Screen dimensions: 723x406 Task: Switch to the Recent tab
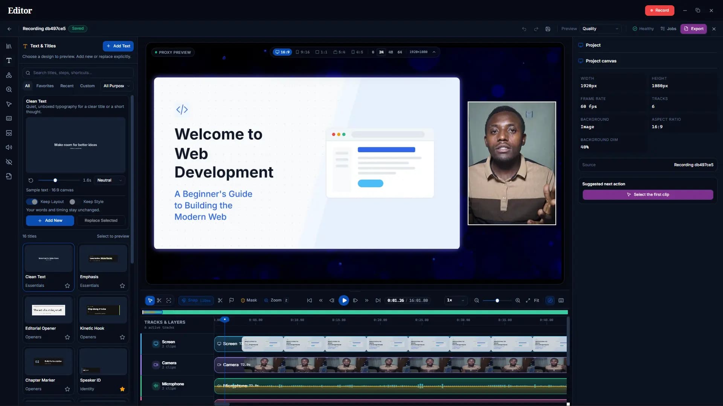67,86
